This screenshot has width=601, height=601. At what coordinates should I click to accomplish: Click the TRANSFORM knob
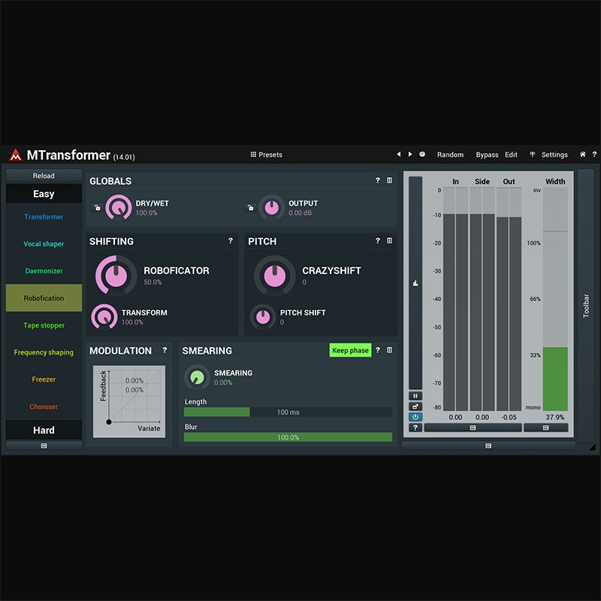pos(104,316)
